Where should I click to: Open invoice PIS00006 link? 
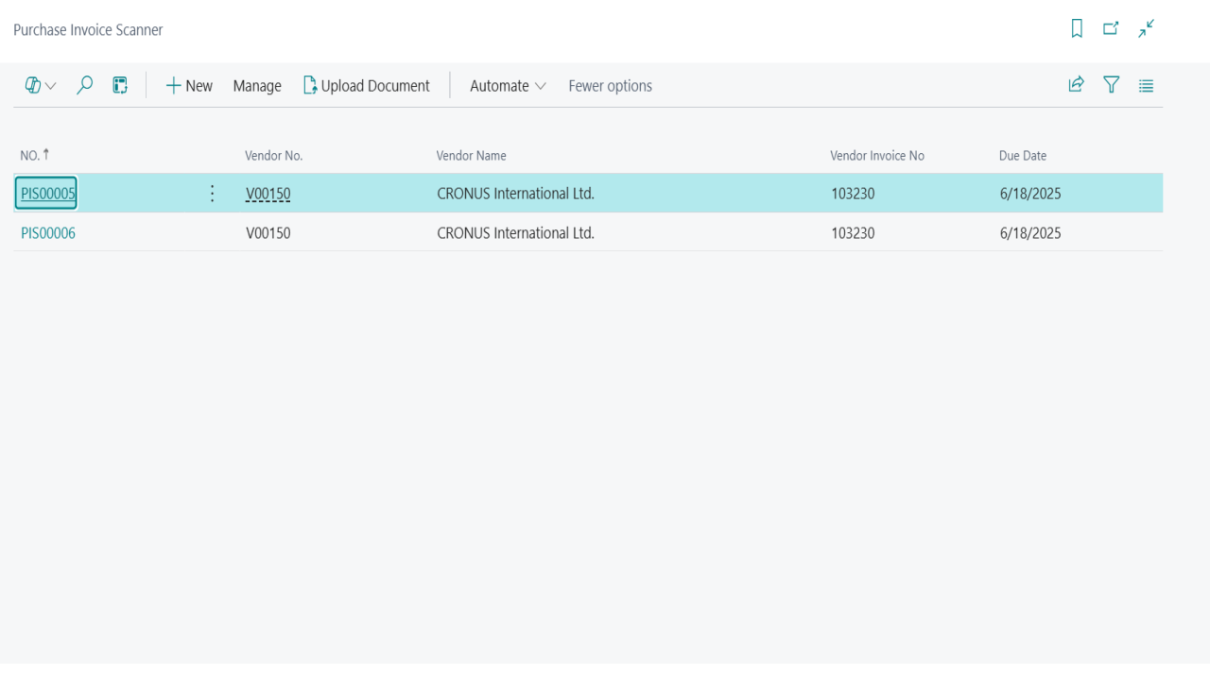(x=48, y=232)
